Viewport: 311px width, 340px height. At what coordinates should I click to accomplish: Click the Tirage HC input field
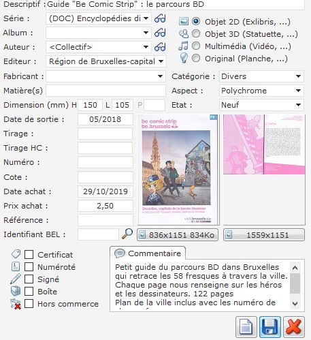[105, 148]
